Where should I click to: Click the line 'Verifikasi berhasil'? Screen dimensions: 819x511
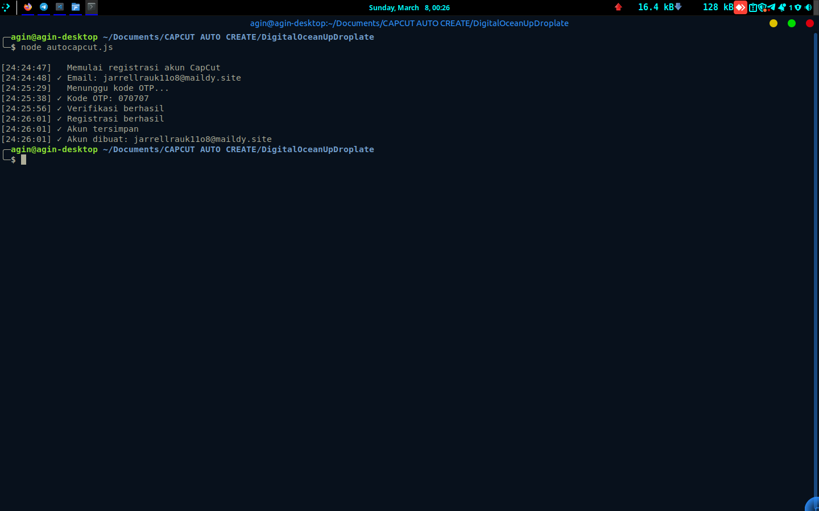[x=115, y=108]
